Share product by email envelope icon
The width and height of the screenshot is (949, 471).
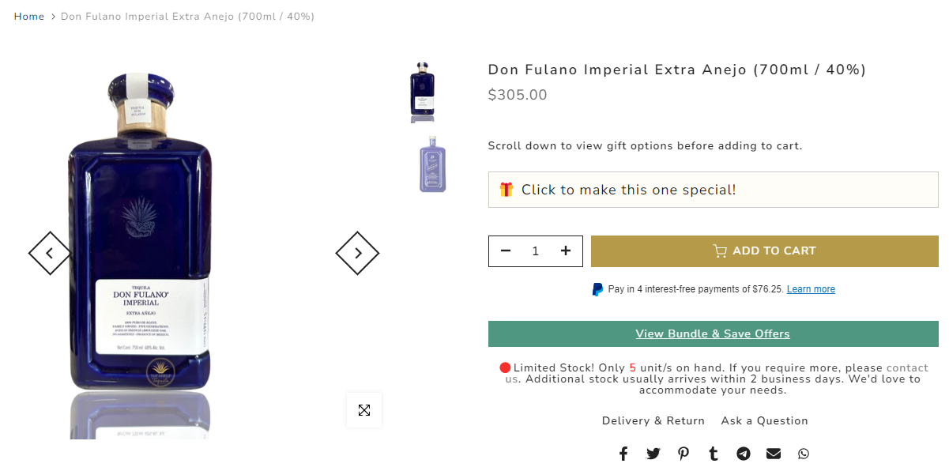coord(774,454)
